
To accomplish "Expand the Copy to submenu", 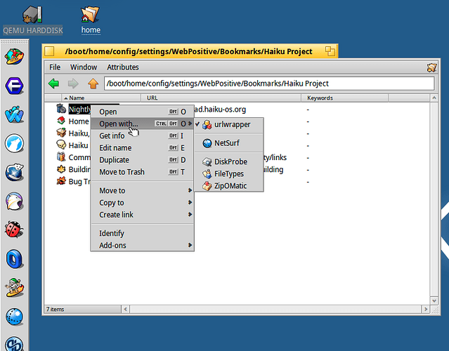I will [143, 203].
